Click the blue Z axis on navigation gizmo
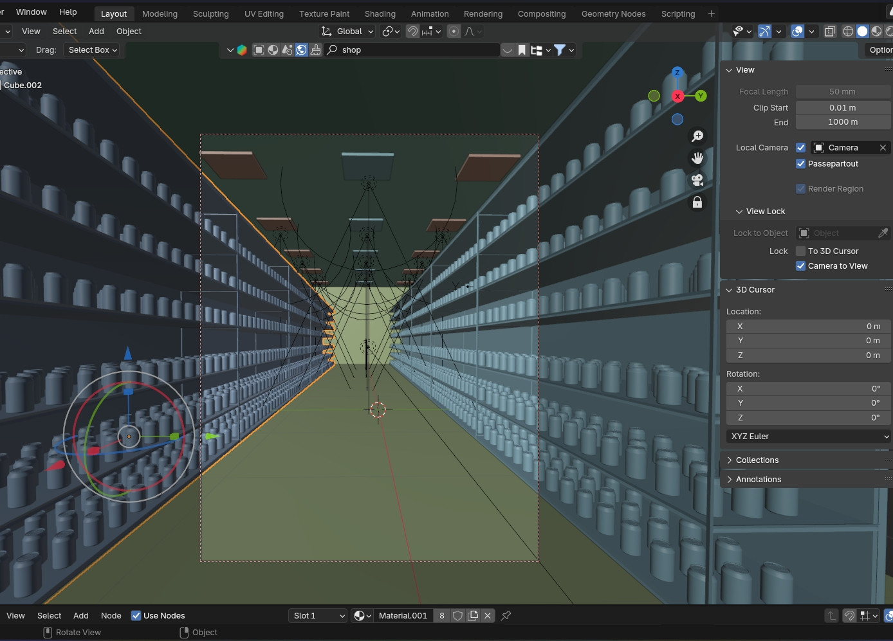The image size is (893, 641). (677, 72)
